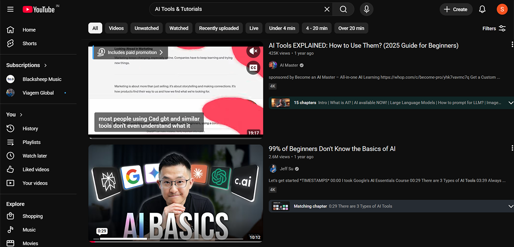Start voice search with microphone
The width and height of the screenshot is (514, 247).
[x=367, y=9]
